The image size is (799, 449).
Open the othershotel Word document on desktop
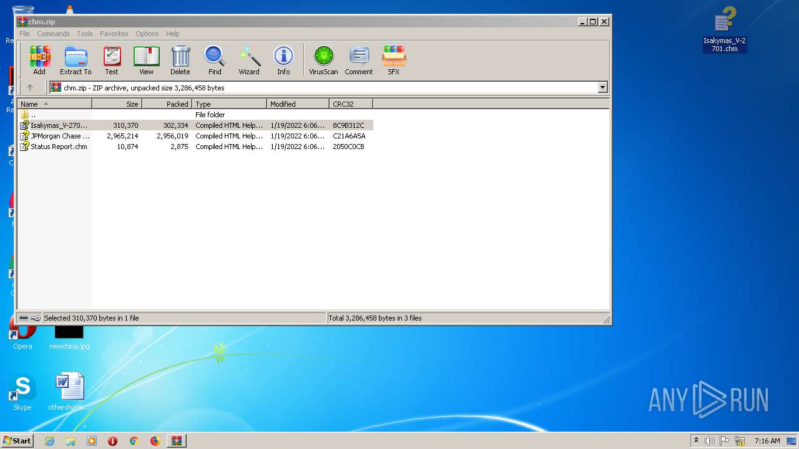point(69,393)
